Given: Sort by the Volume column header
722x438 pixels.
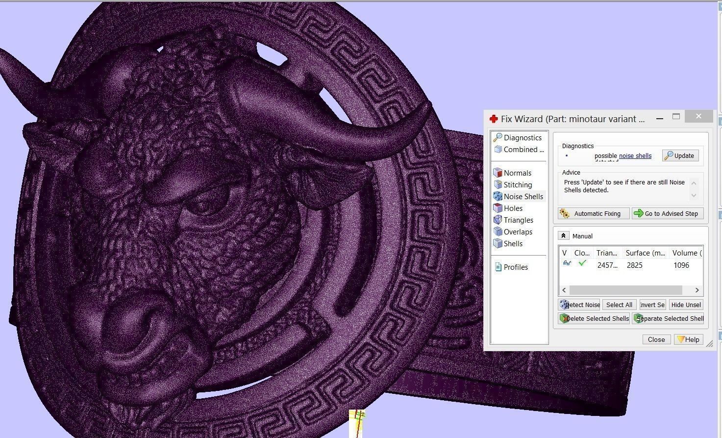Looking at the screenshot, I should (686, 253).
